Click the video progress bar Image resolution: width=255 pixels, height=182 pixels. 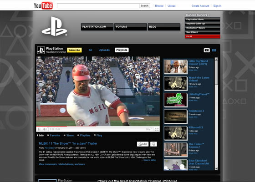(x=98, y=126)
